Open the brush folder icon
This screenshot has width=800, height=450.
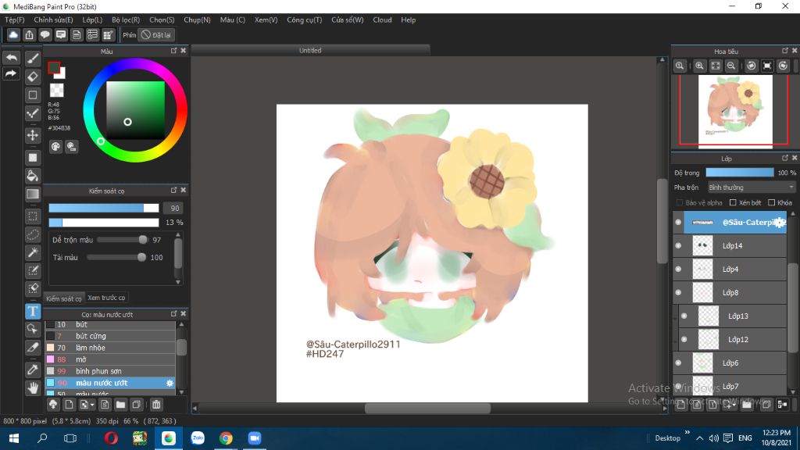point(120,405)
